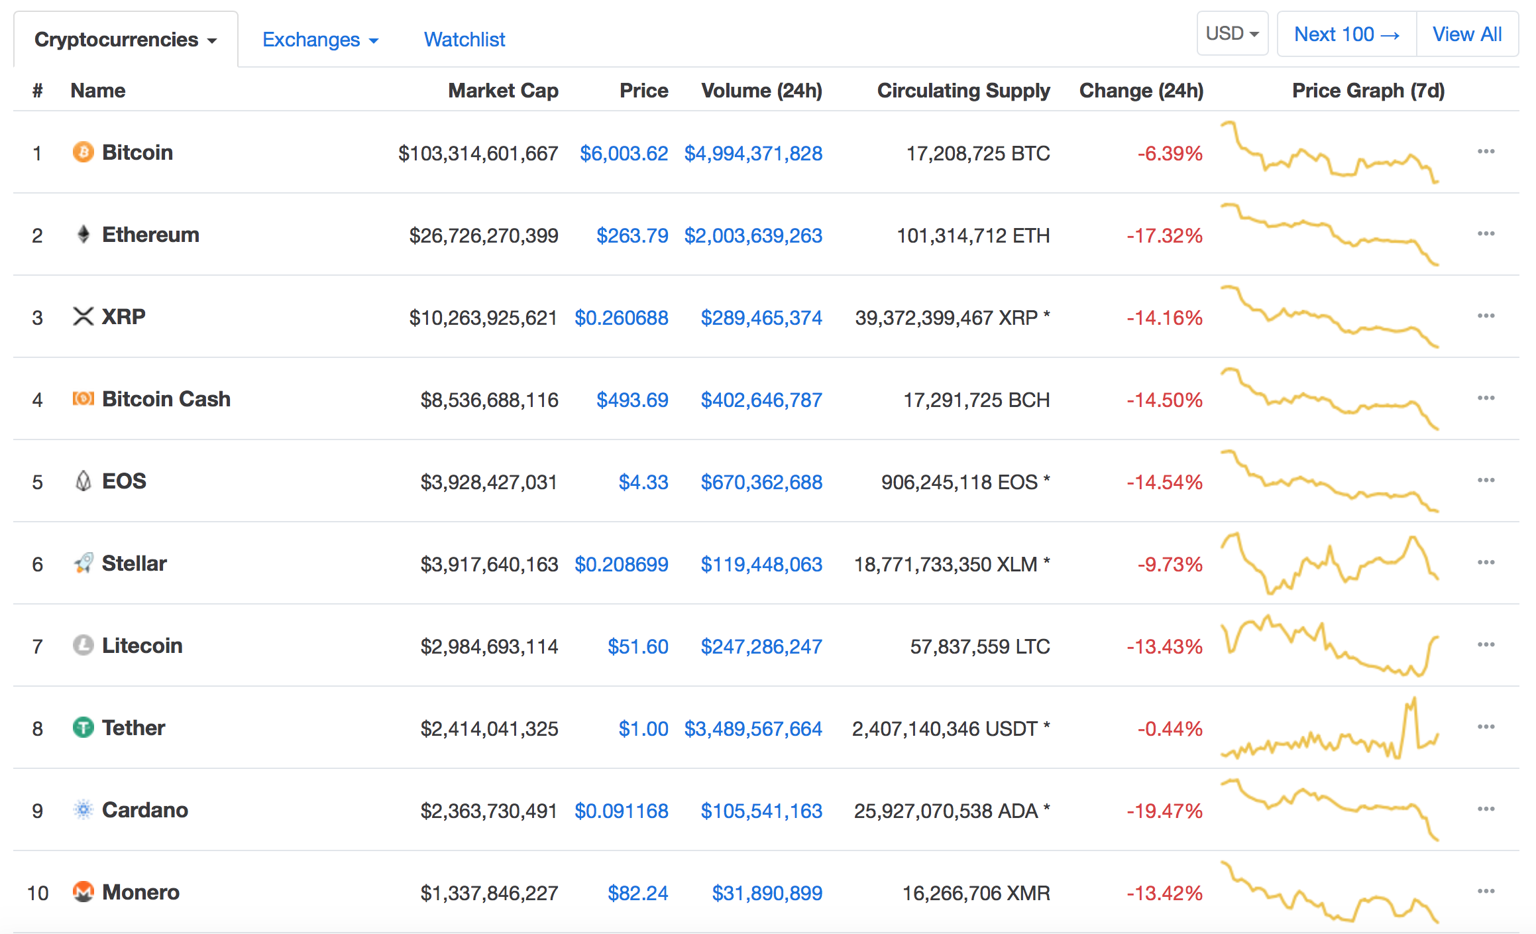The height and width of the screenshot is (934, 1536).
Task: Open the three-dot menu for Bitcoin
Action: pyautogui.click(x=1486, y=152)
